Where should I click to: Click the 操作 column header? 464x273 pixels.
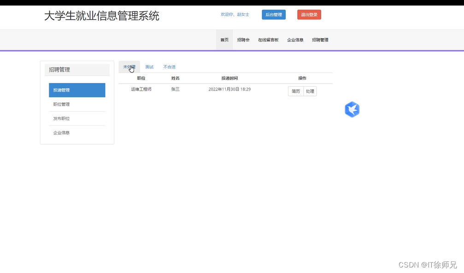coord(302,78)
